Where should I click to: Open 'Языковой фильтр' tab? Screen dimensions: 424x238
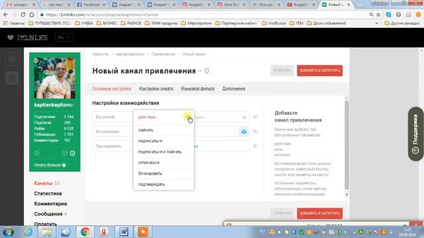click(x=197, y=89)
